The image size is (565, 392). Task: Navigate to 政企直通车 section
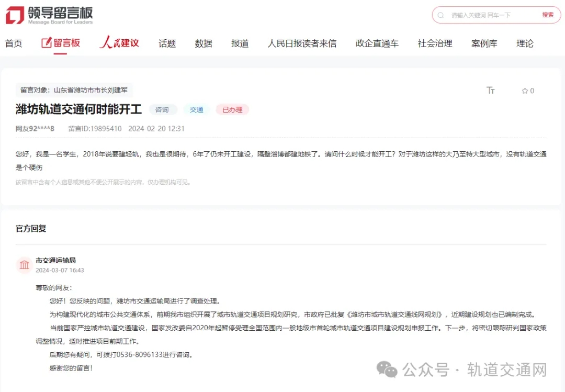(377, 43)
